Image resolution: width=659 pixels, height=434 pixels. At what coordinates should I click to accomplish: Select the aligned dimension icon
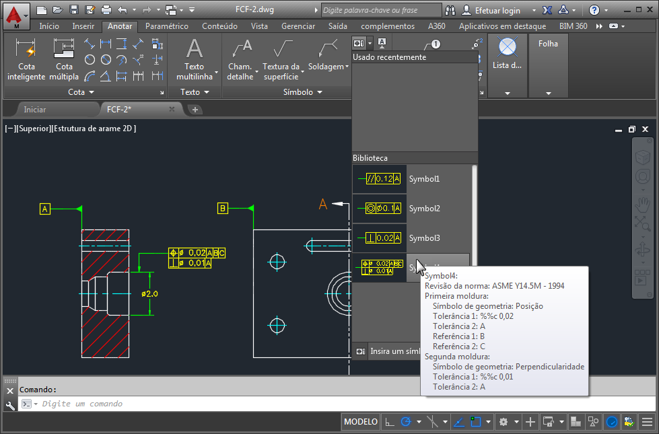click(89, 44)
